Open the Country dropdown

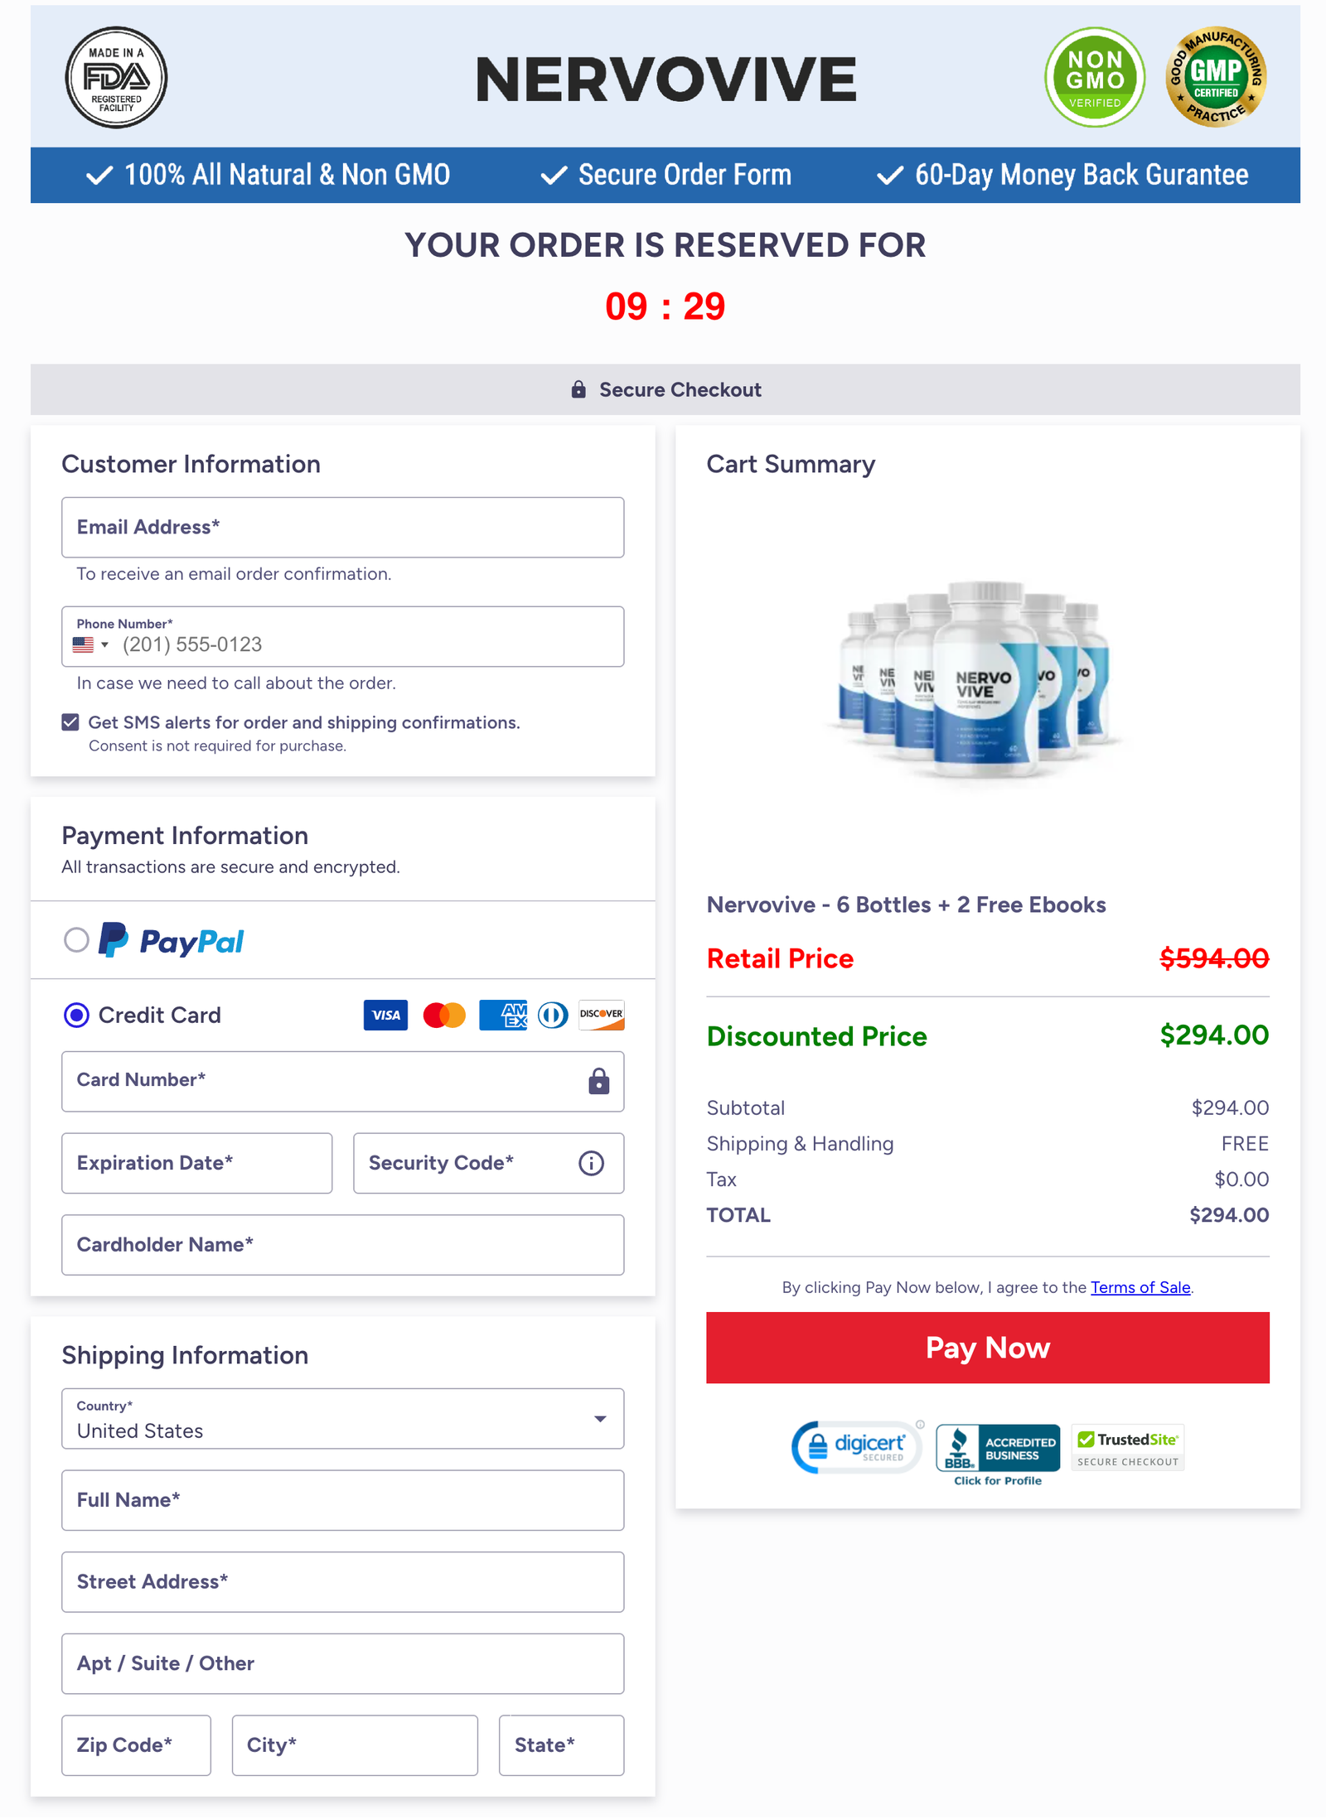342,1419
